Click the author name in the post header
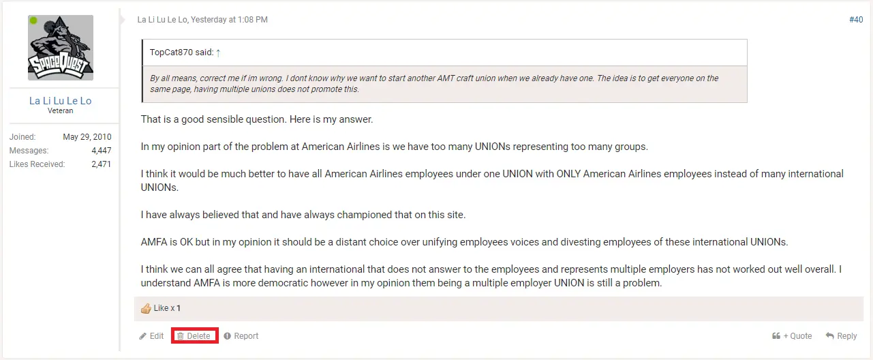The height and width of the screenshot is (360, 873). point(162,20)
